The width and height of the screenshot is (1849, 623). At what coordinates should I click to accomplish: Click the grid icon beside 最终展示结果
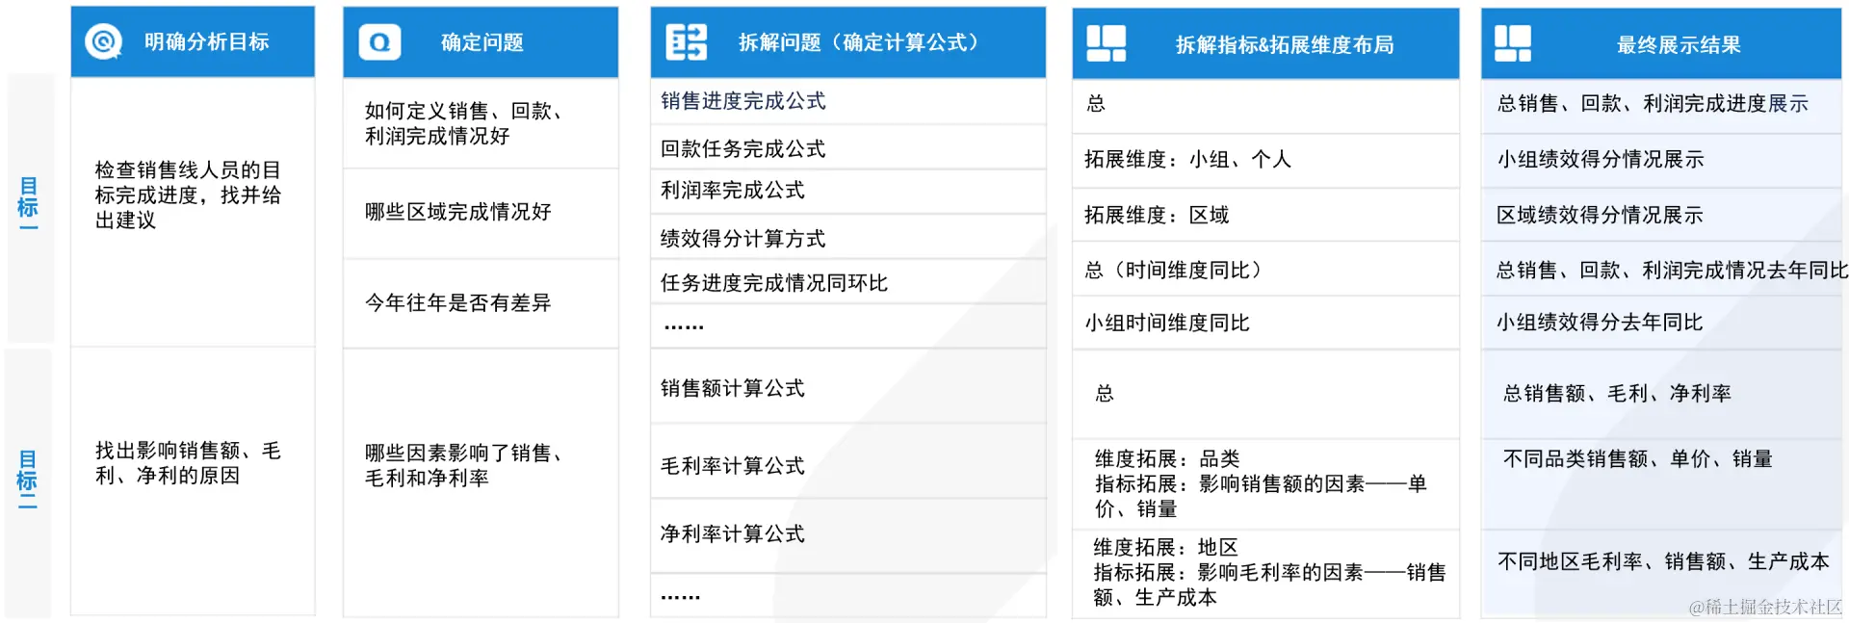tap(1513, 43)
